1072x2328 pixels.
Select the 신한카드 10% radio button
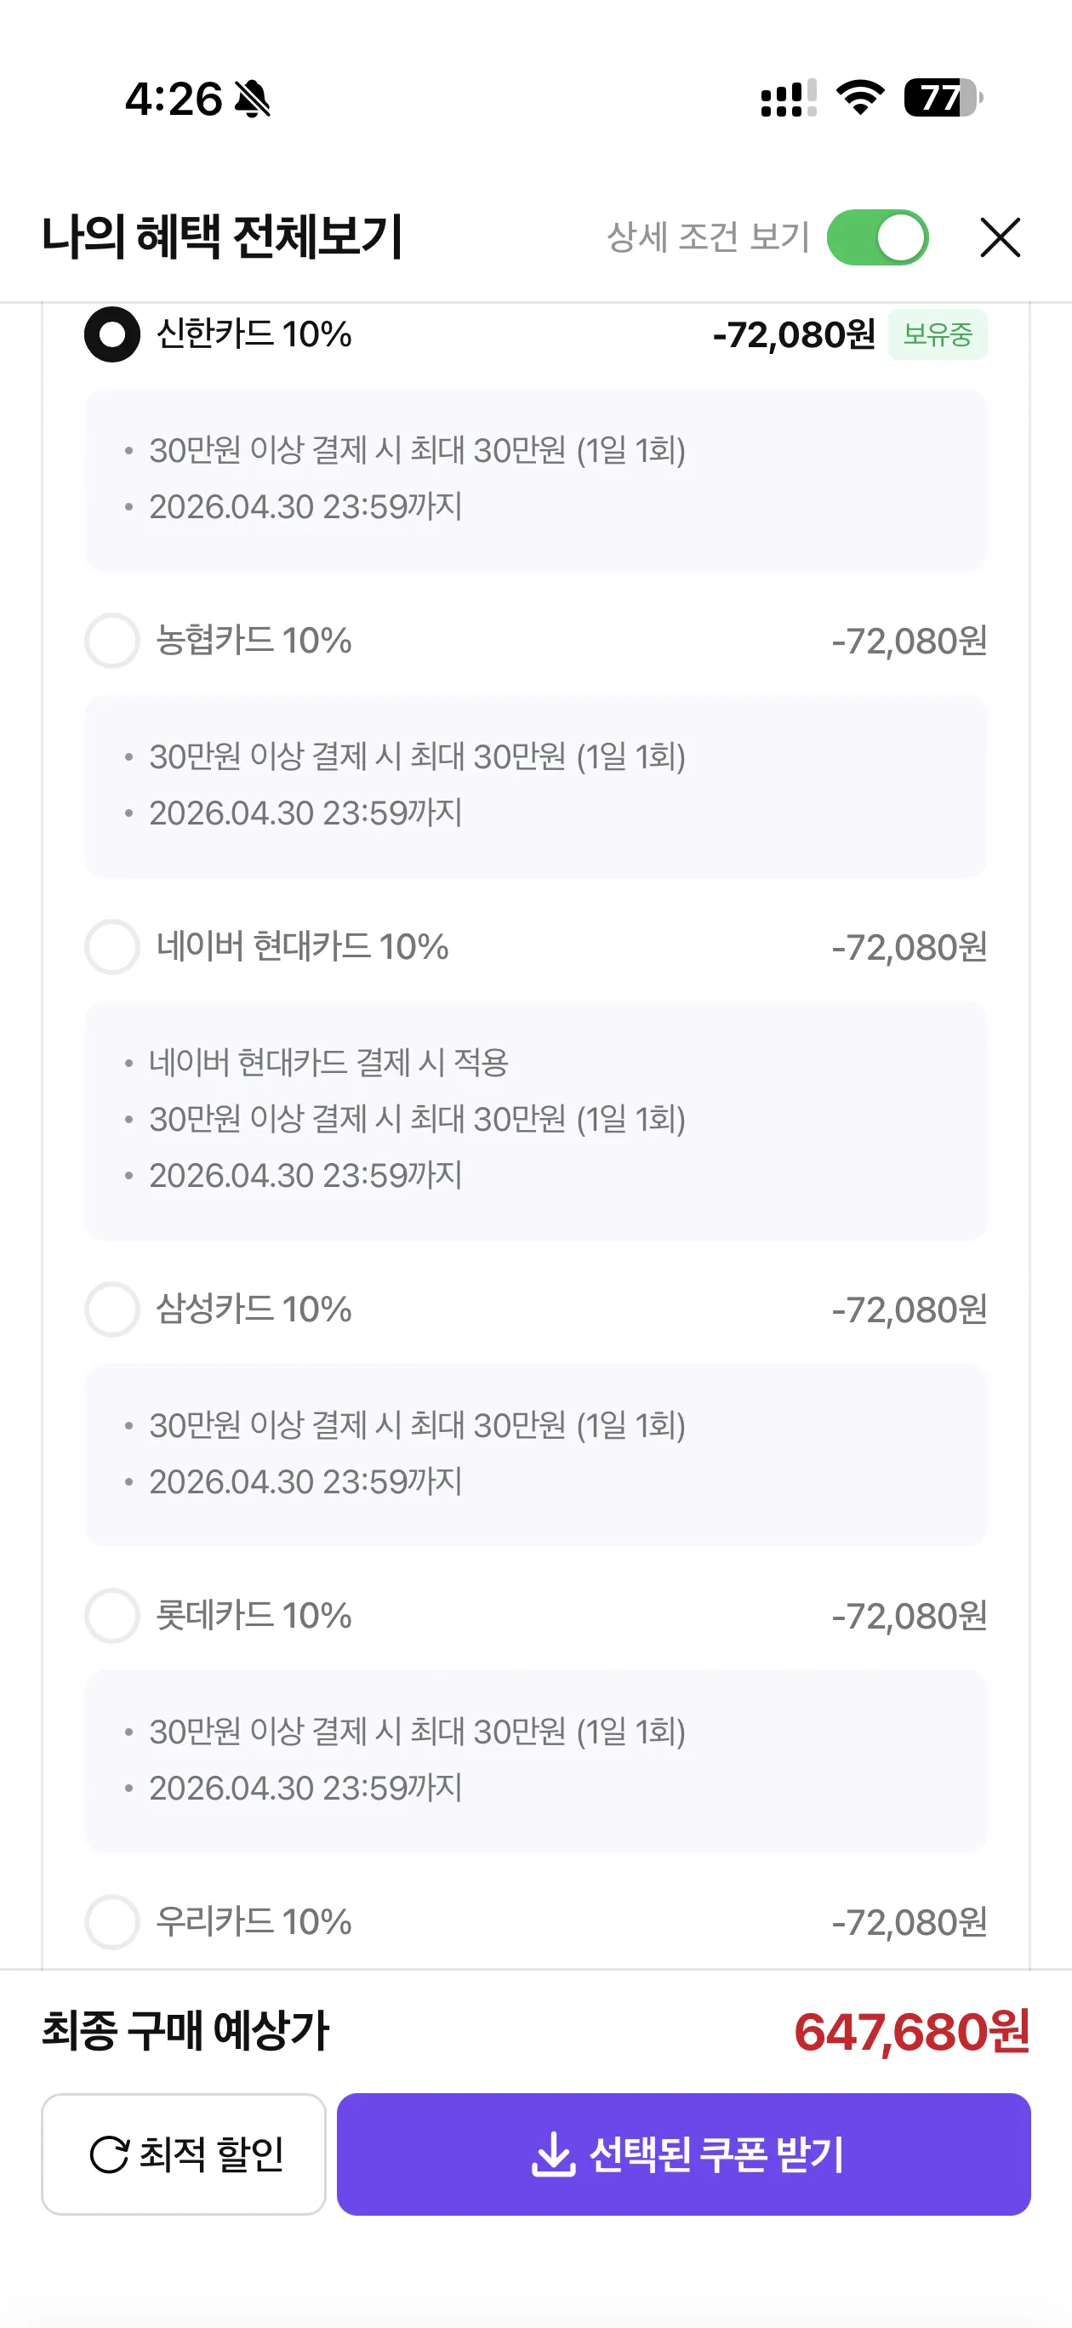[x=112, y=334]
